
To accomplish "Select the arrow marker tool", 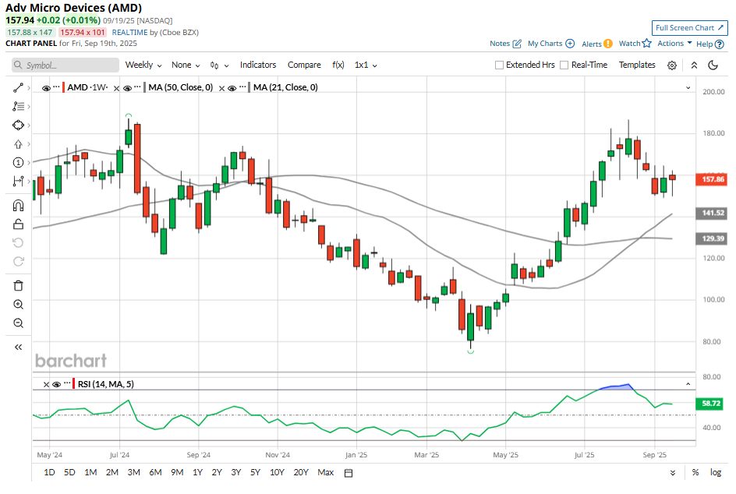I will tap(18, 144).
